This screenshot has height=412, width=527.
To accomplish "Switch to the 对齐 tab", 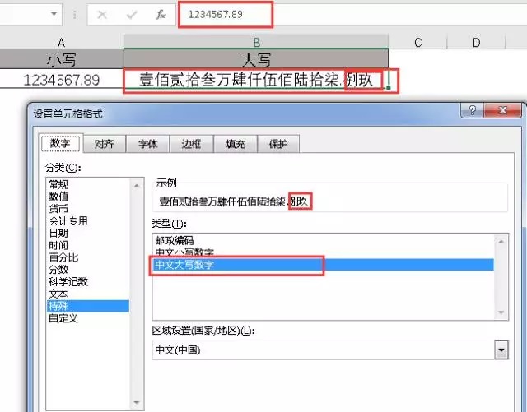I will 105,144.
